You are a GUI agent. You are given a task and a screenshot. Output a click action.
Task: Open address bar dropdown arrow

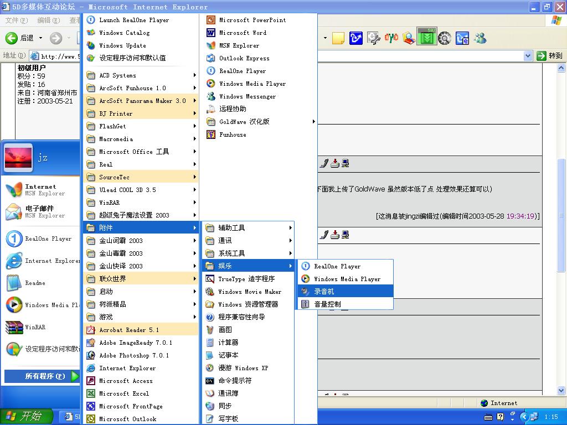click(528, 56)
